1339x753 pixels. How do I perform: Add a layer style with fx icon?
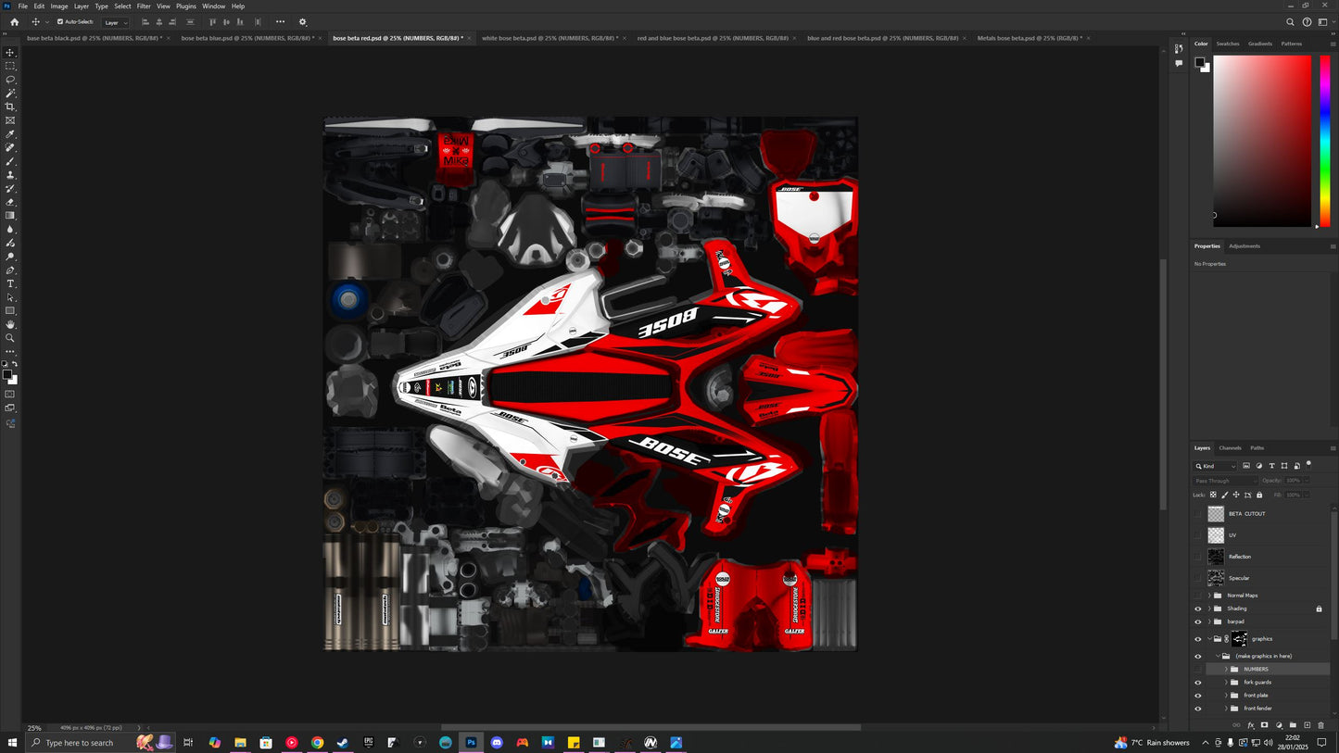tap(1250, 725)
